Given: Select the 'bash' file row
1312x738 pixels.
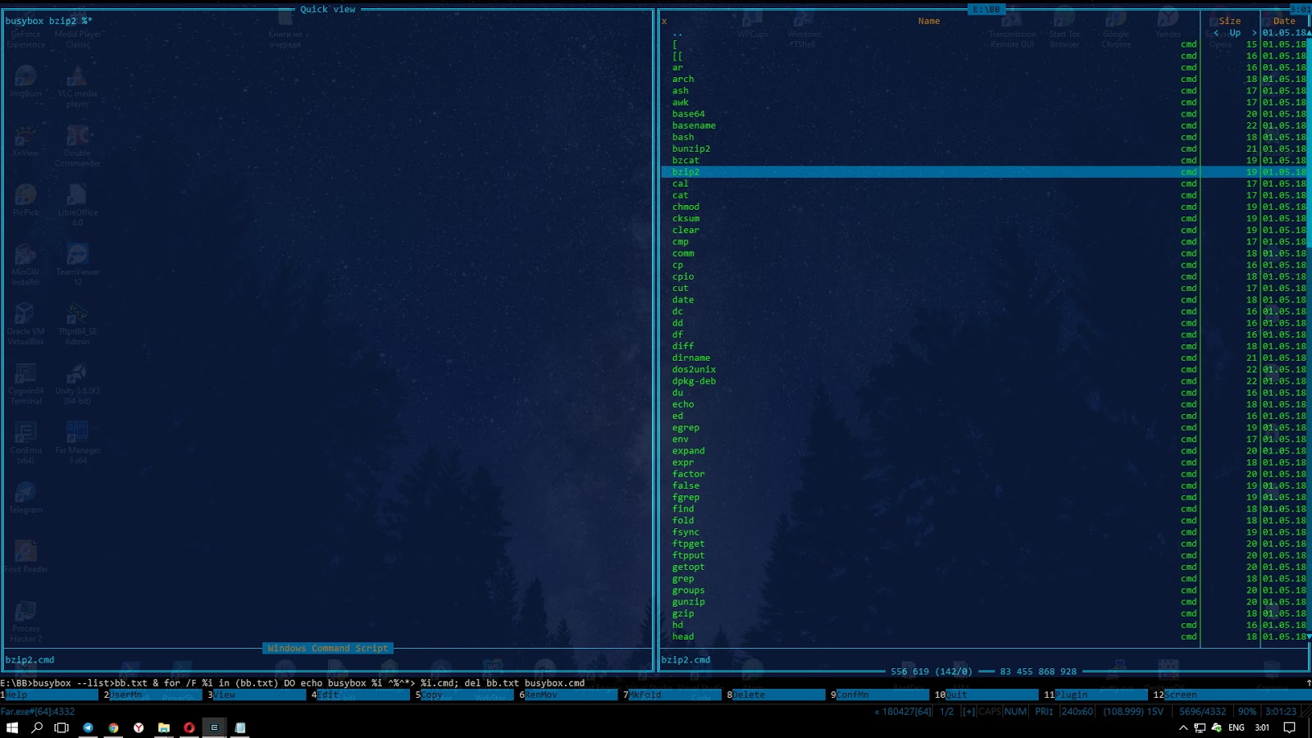Looking at the screenshot, I should (x=983, y=137).
